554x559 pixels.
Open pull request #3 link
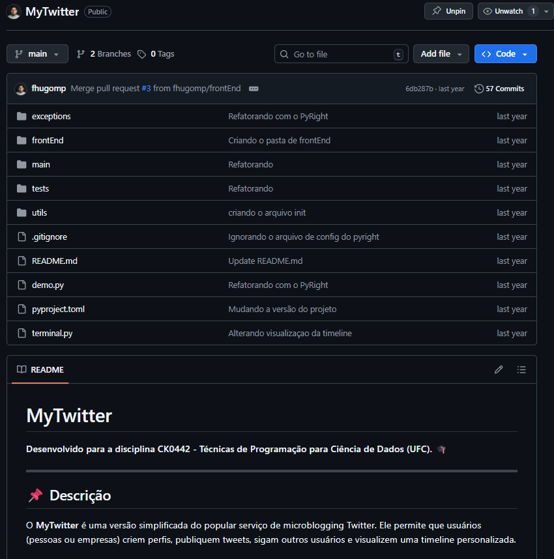146,89
